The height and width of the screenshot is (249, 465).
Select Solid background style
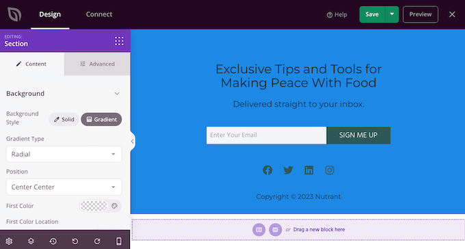pos(64,119)
